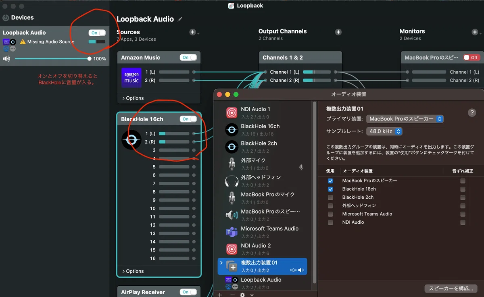Open the サンプルレート 48.0 kHz dropdown
Screen dimensions: 484x297
tap(384, 131)
